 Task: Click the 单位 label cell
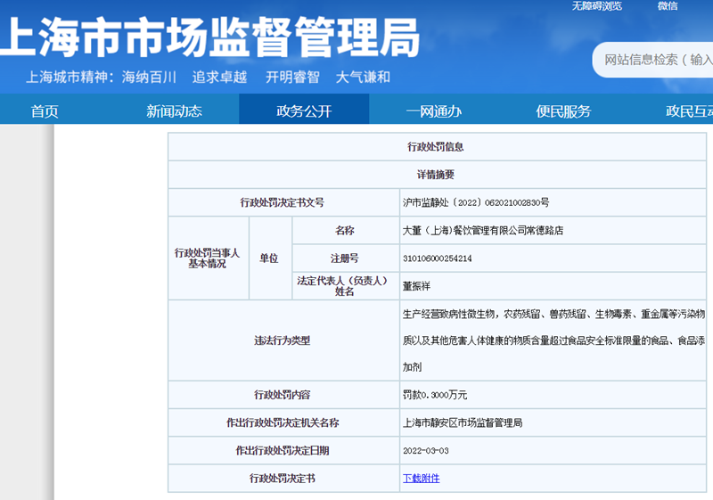tap(269, 258)
